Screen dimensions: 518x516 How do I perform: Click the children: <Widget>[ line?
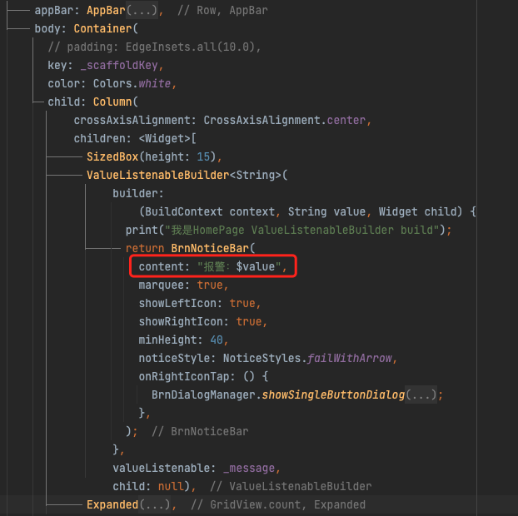click(135, 138)
